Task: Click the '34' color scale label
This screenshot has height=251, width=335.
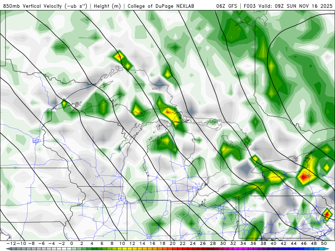Action: coord(243,243)
